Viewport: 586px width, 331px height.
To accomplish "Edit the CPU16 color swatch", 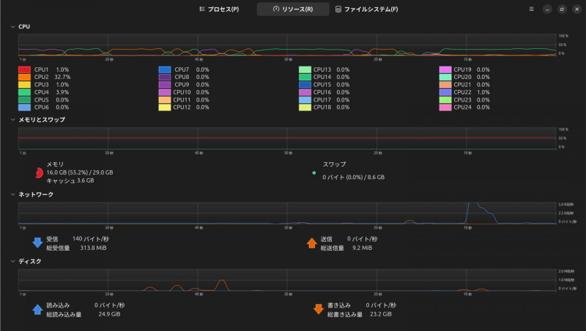I will coord(305,92).
